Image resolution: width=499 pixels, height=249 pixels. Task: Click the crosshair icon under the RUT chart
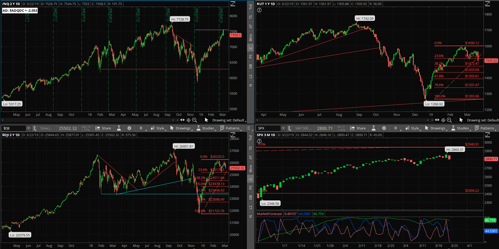[x=443, y=120]
